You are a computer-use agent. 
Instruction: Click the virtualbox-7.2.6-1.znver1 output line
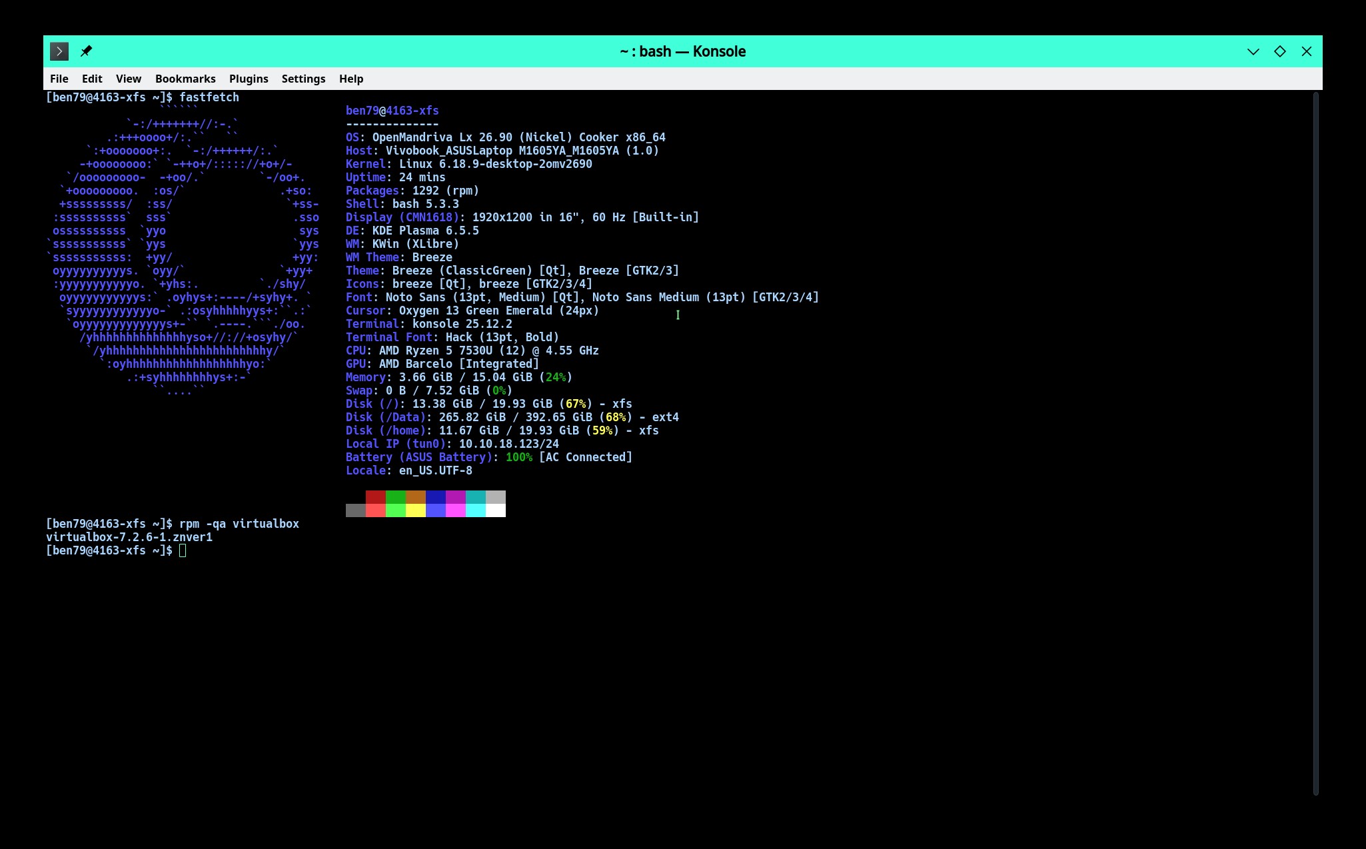point(129,537)
